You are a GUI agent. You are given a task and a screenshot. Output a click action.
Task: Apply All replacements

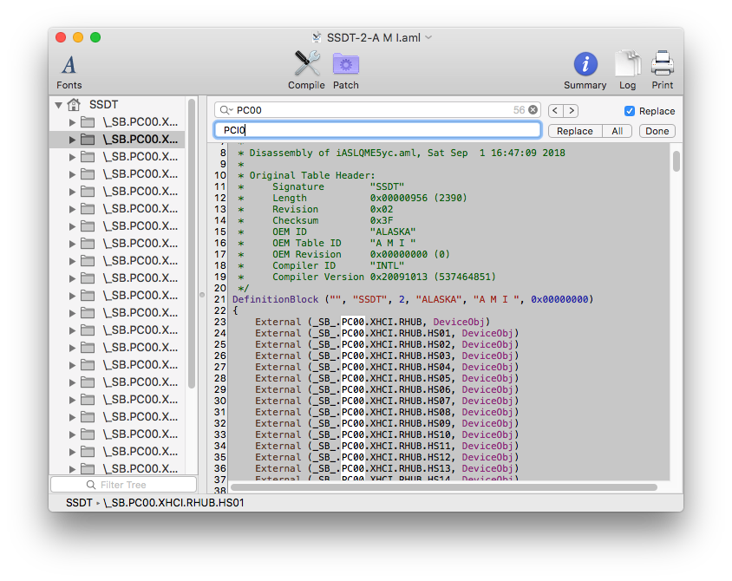[617, 130]
